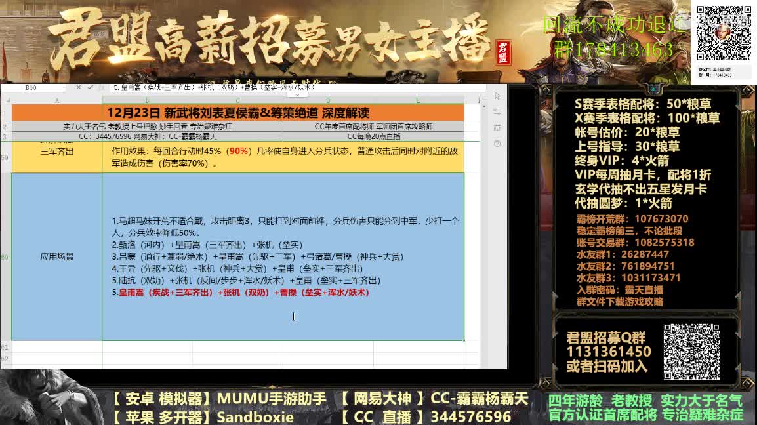Click the top-right QR code image
757x425 pixels.
pyautogui.click(x=723, y=33)
